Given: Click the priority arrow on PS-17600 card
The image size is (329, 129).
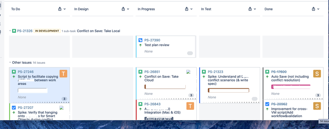Looking at the screenshot, I should 267,77.
